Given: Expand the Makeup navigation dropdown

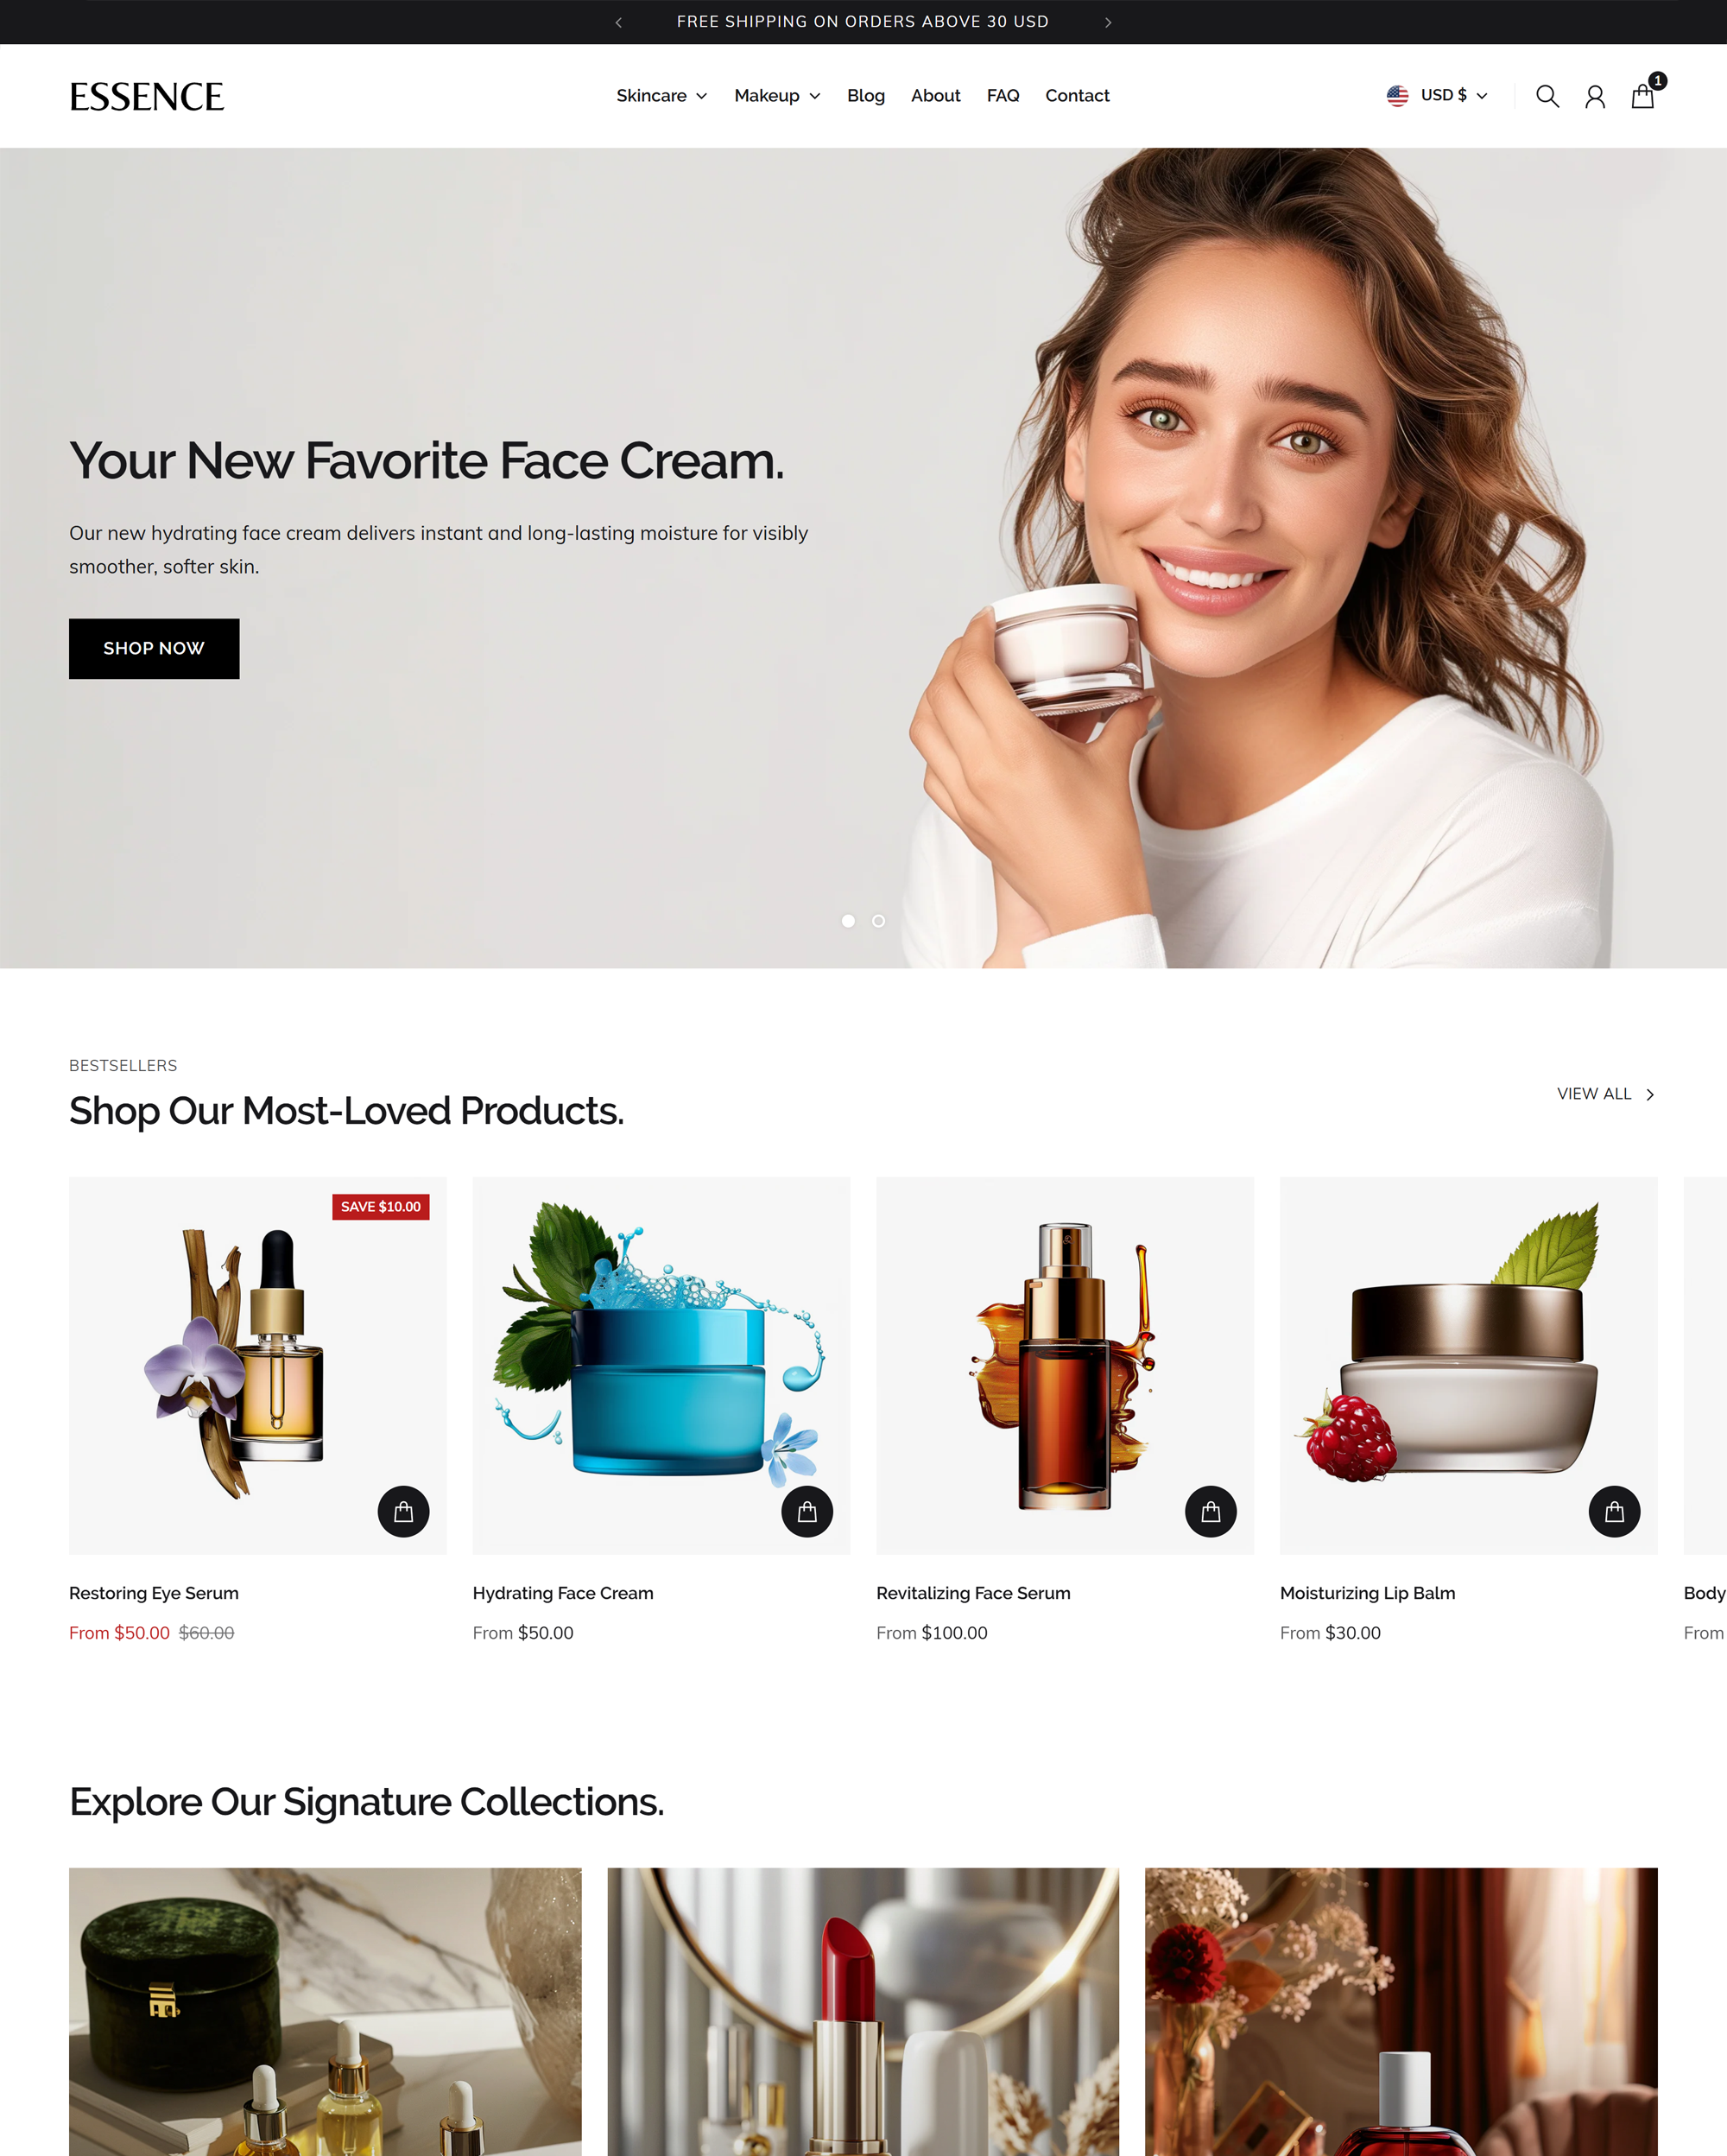Looking at the screenshot, I should pos(777,95).
